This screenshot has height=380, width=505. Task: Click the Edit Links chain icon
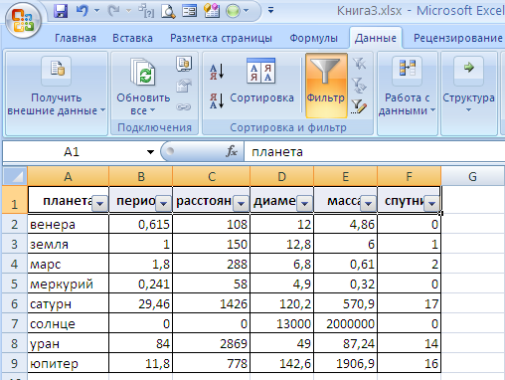(184, 106)
